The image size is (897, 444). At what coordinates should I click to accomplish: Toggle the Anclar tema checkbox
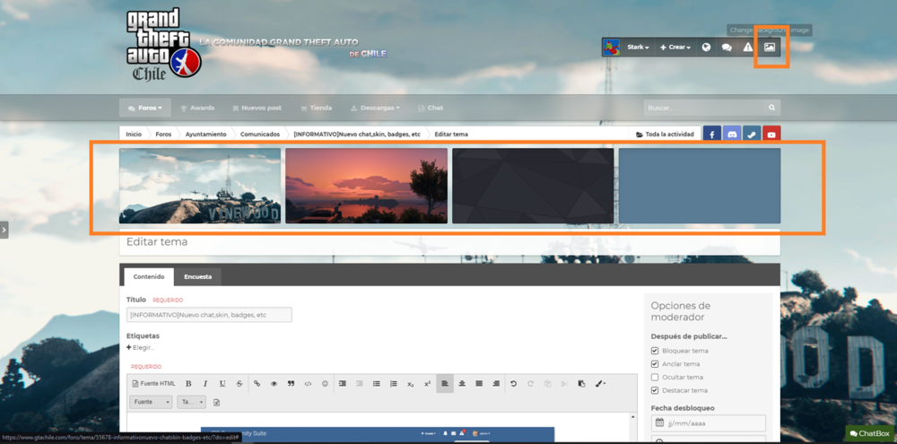pos(655,364)
